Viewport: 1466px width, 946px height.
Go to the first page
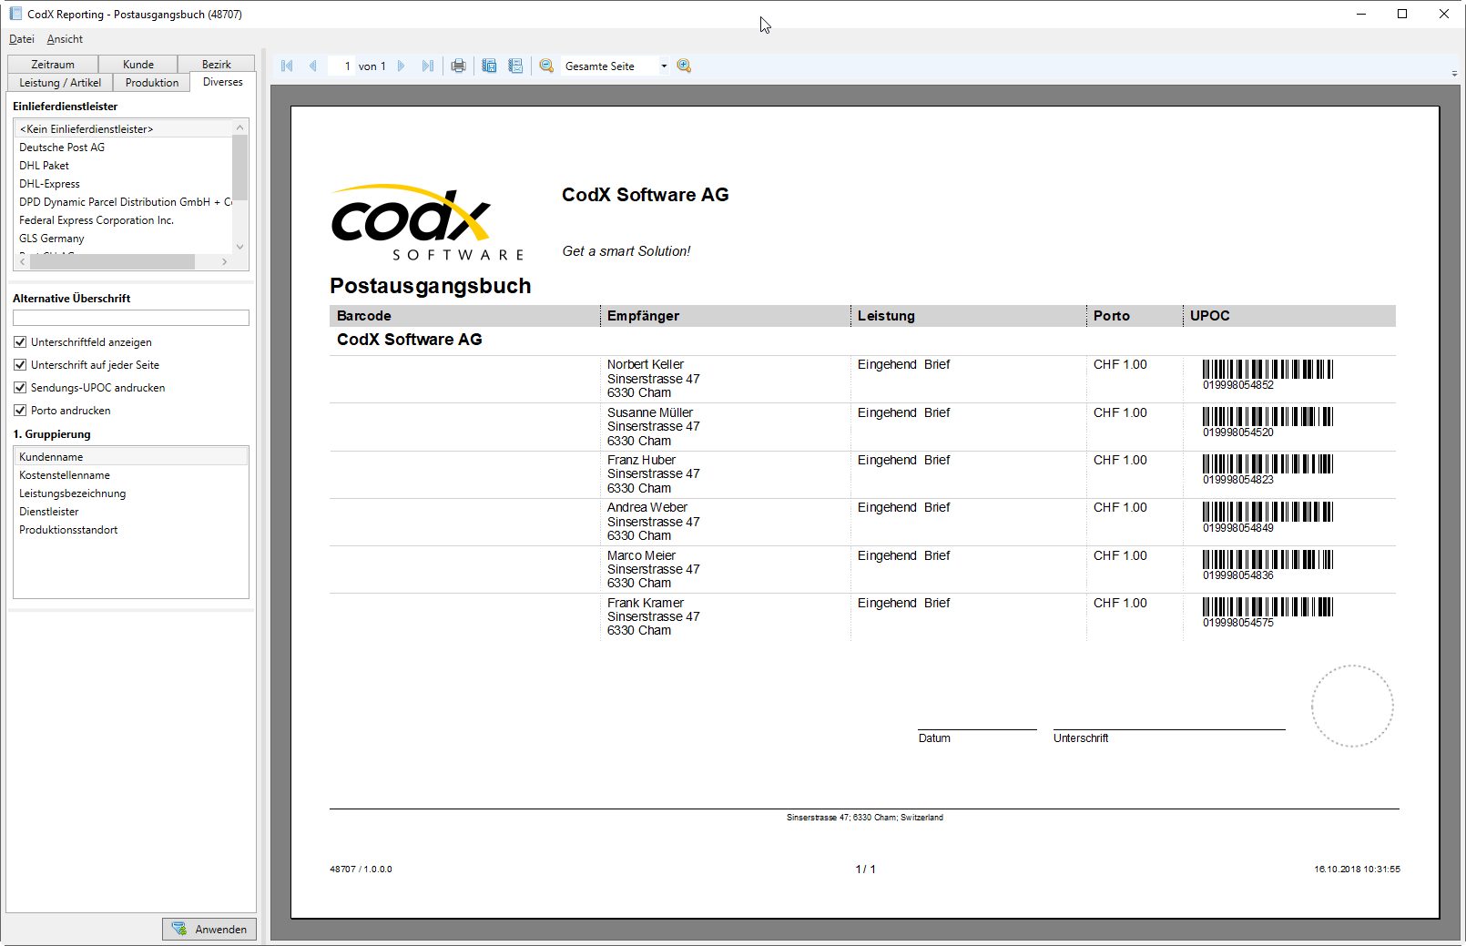[286, 66]
